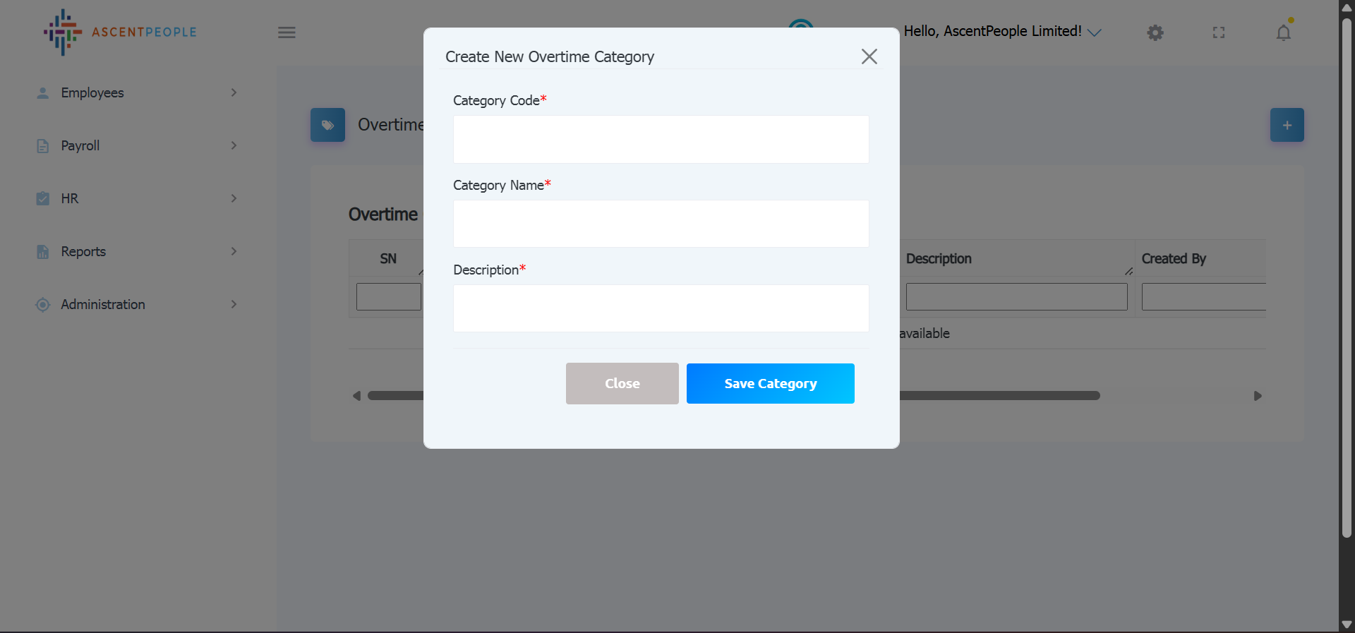Click the blue plus add button
This screenshot has height=633, width=1355.
1287,125
